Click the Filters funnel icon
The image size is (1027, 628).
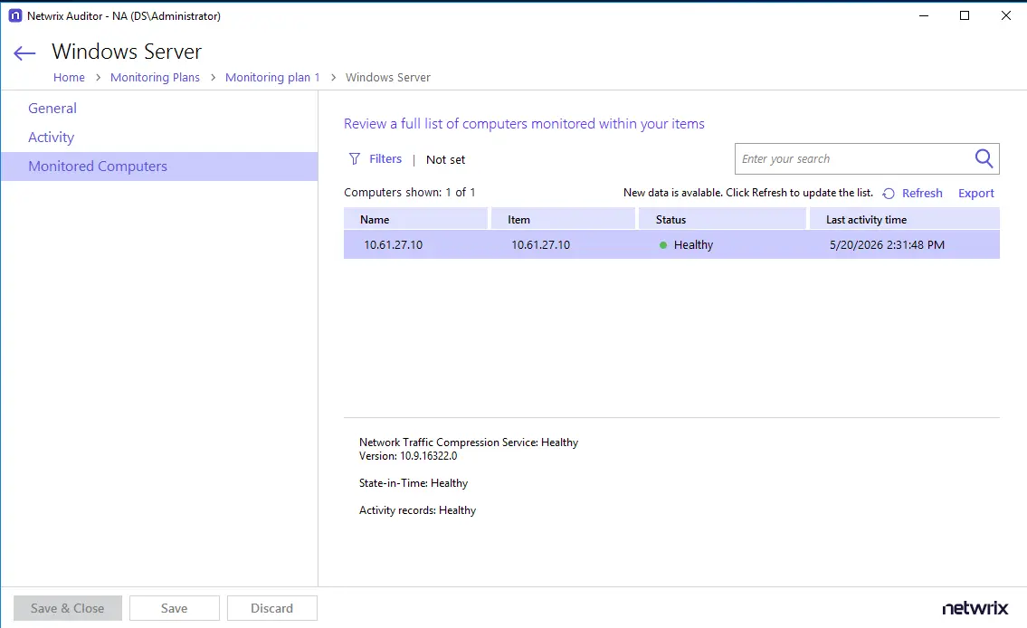[x=355, y=158]
